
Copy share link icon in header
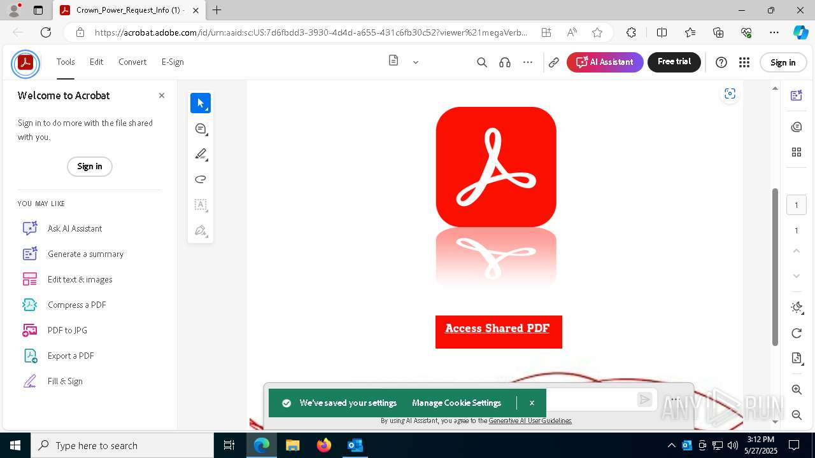coord(554,62)
